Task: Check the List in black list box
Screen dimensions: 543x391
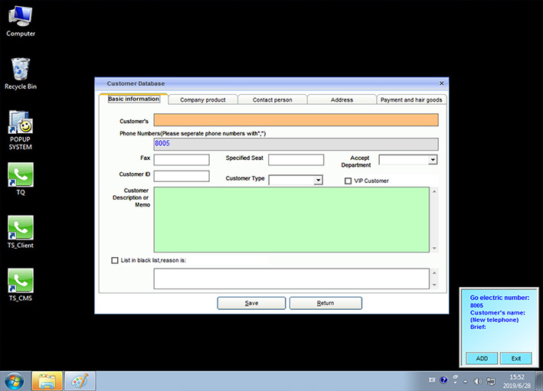Action: tap(115, 260)
